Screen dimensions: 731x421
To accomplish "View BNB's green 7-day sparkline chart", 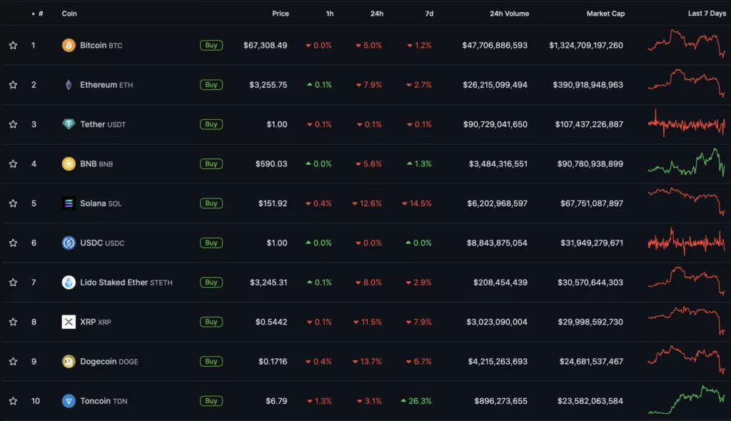I will coord(686,162).
